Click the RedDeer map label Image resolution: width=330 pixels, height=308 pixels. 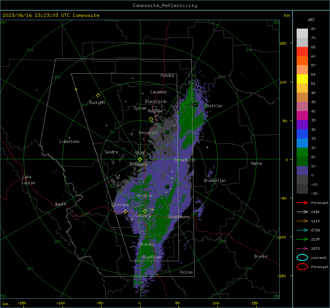coord(155,111)
